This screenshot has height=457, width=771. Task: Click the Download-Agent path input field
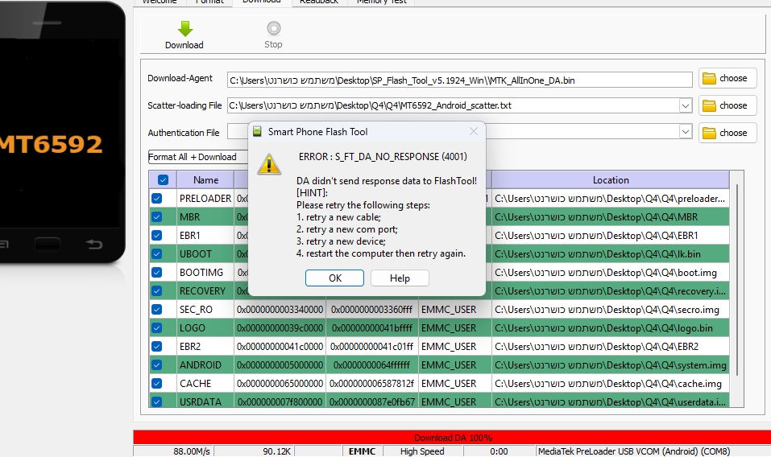(x=459, y=80)
